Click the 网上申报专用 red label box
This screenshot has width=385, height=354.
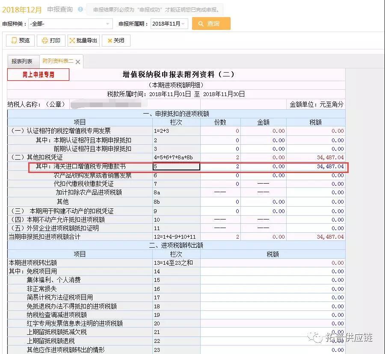click(38, 75)
